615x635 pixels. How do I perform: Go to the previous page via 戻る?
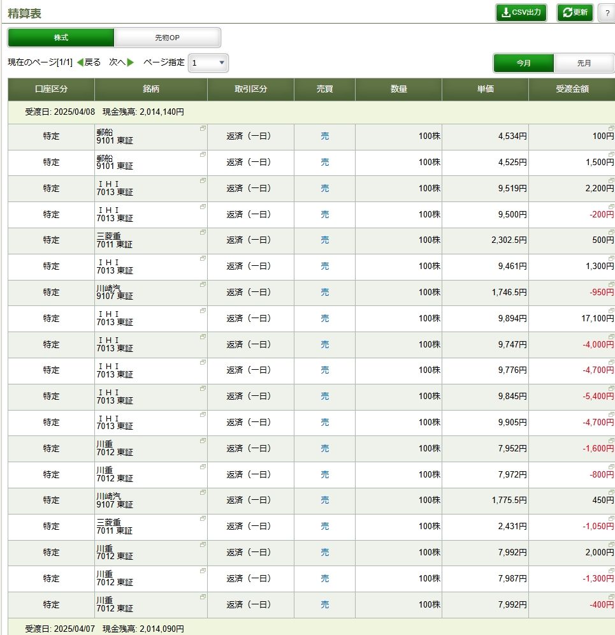point(92,62)
